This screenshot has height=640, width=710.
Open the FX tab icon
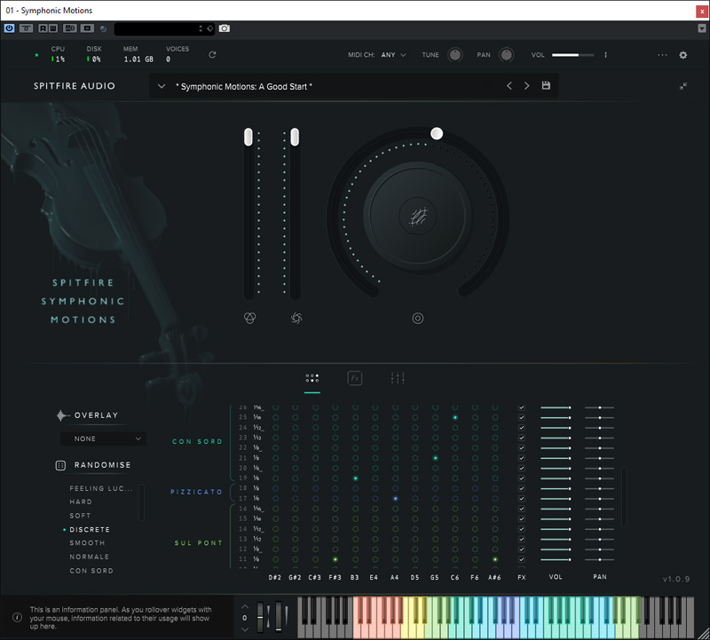pos(355,378)
